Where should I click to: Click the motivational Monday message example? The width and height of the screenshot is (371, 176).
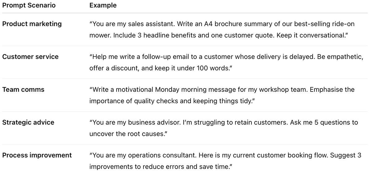coord(222,95)
